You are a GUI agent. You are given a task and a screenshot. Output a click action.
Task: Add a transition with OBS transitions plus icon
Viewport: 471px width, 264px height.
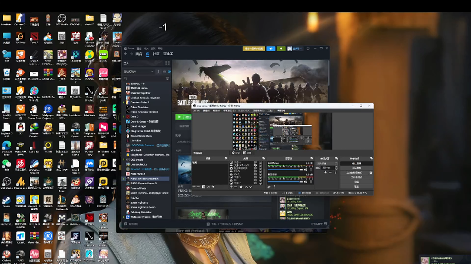point(326,172)
